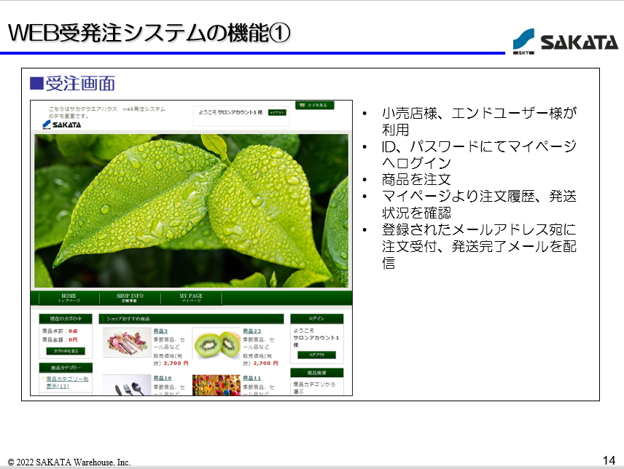This screenshot has height=469, width=624.
Task: Select the 商品16 product link
Action: pos(162,378)
